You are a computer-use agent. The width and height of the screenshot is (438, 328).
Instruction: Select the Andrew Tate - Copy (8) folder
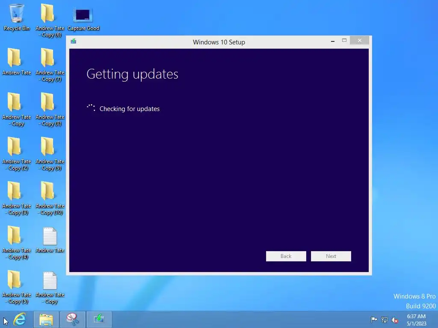point(50,109)
